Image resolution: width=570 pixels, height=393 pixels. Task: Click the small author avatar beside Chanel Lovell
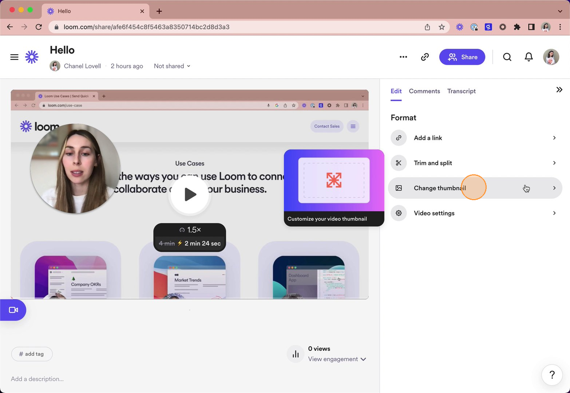pyautogui.click(x=55, y=66)
